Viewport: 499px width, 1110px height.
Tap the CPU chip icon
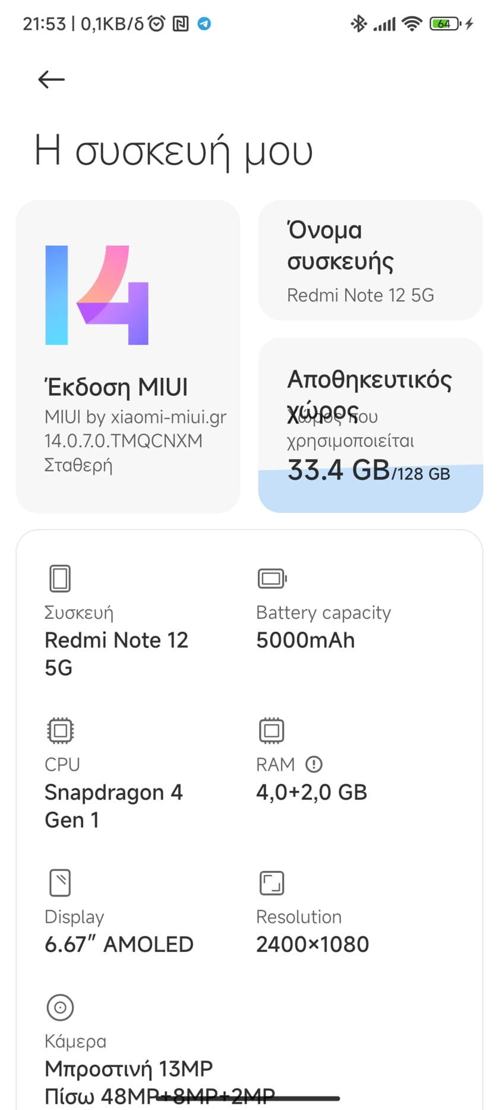point(60,730)
